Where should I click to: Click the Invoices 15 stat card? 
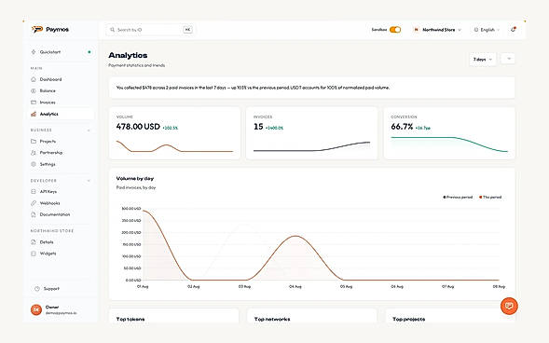[312, 133]
